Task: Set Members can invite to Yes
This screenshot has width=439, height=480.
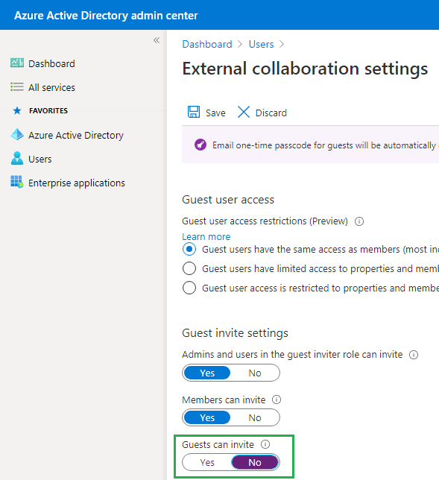Action: pyautogui.click(x=207, y=417)
